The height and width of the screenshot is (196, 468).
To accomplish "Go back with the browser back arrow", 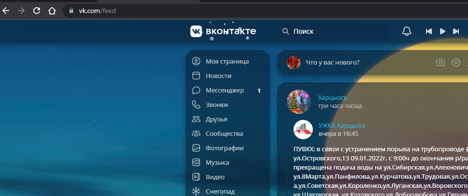I will (x=6, y=11).
